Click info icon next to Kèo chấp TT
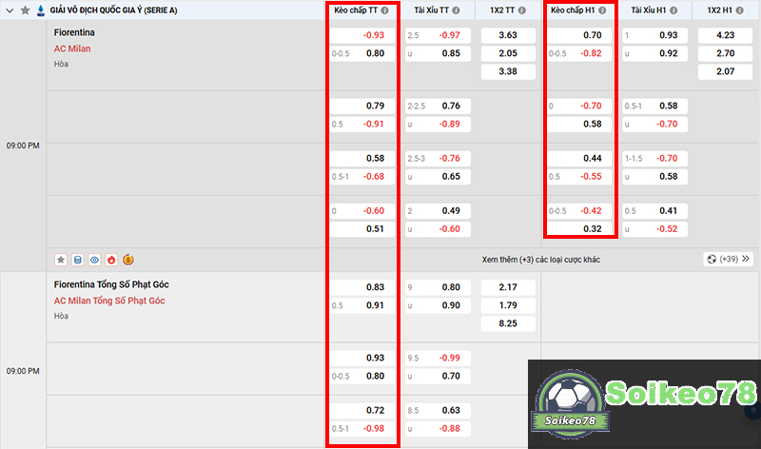This screenshot has width=761, height=449. tap(387, 10)
